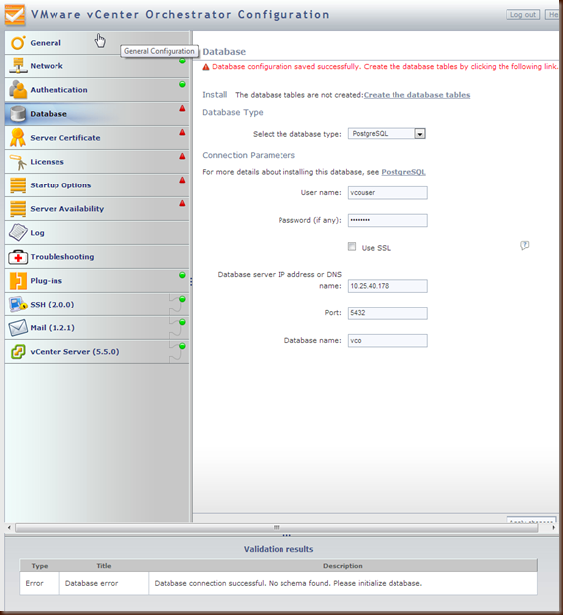Click the Startup Options stack icon
This screenshot has width=563, height=615.
pyautogui.click(x=18, y=185)
